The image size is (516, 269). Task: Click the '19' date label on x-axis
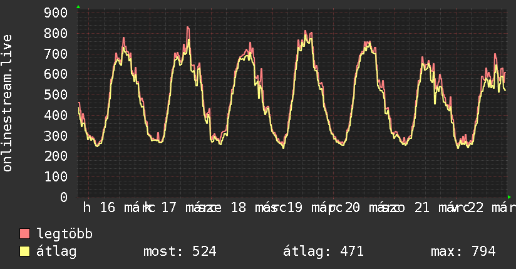[295, 208]
